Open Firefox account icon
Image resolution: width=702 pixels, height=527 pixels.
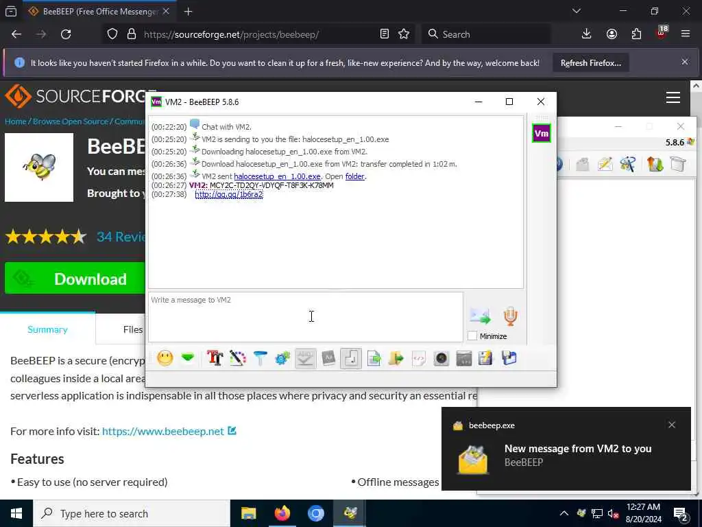(x=612, y=34)
